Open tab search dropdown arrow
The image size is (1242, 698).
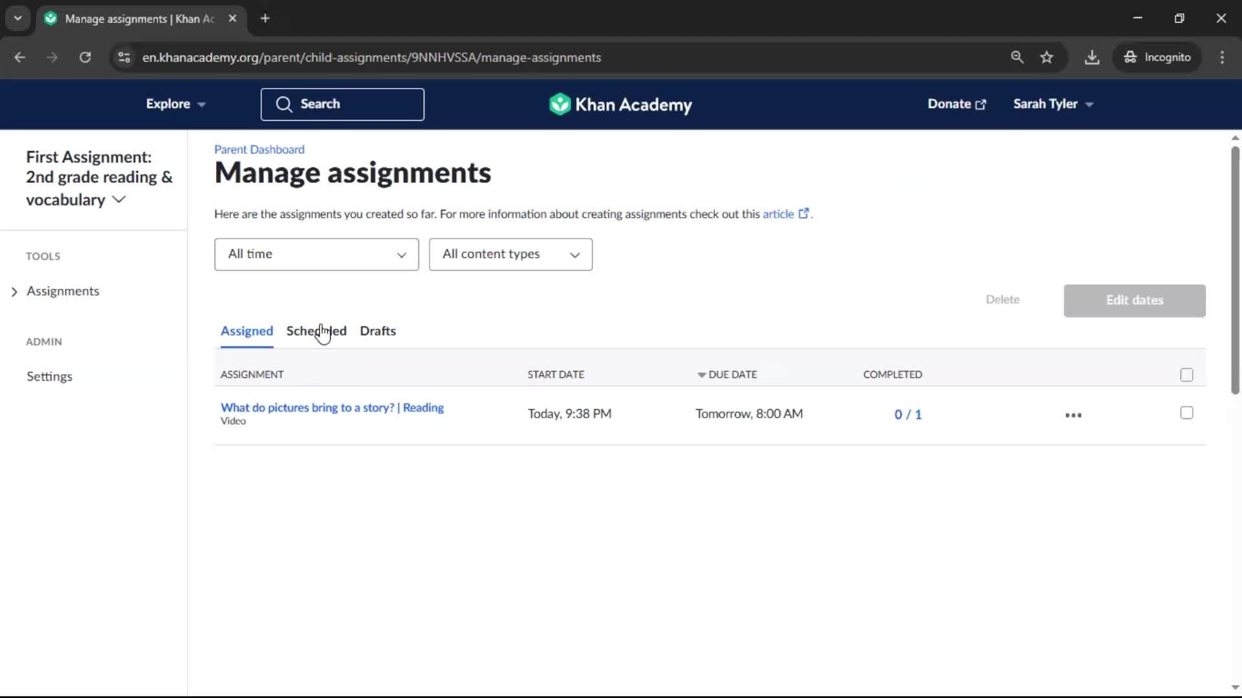pyautogui.click(x=17, y=18)
